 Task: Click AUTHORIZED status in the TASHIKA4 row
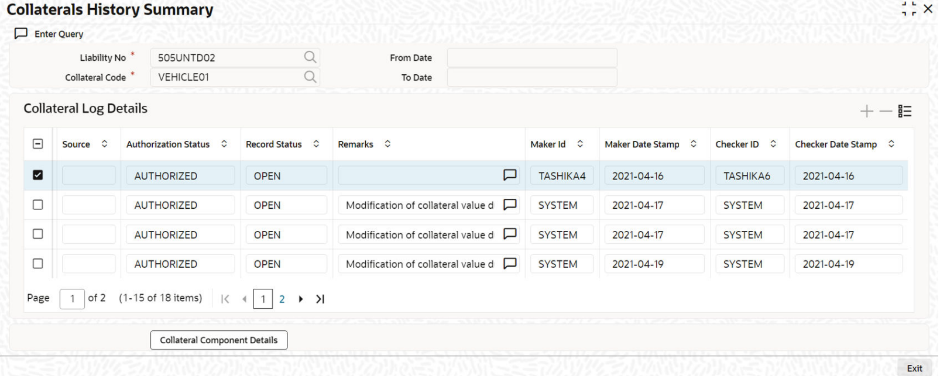[x=180, y=175]
